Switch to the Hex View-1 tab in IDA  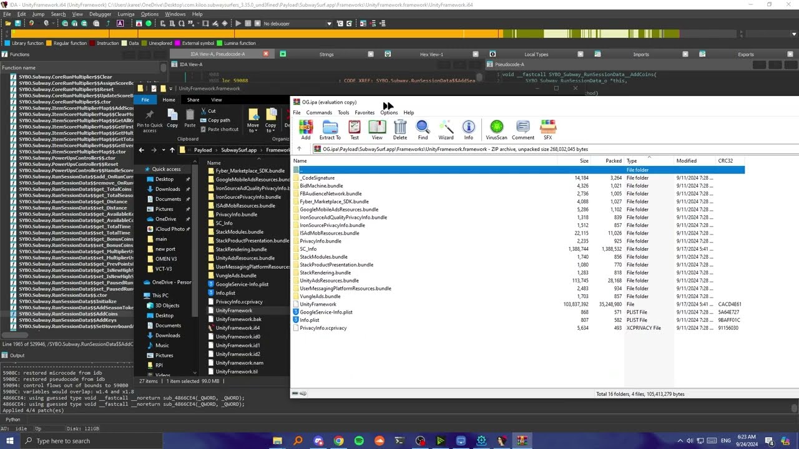click(431, 54)
